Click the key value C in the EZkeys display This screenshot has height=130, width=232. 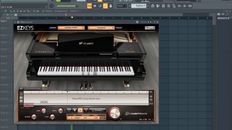point(72,118)
